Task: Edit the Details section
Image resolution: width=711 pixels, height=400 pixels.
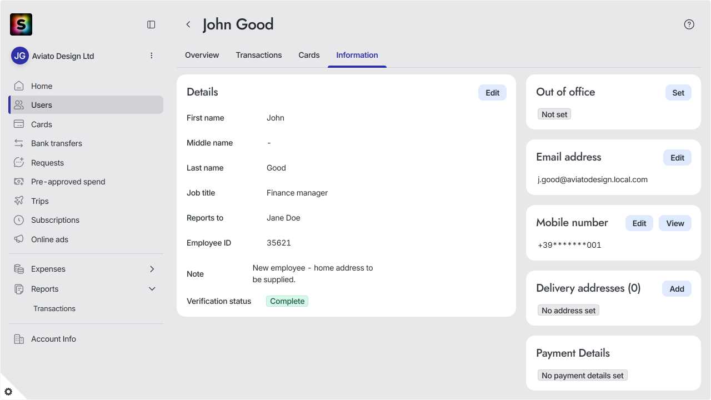Action: 492,93
